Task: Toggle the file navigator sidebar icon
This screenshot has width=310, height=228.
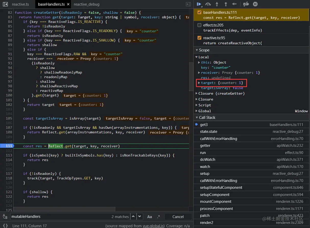Action: 5,4
